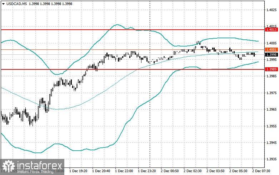Select the 1.3995 price axis value
Viewport: 279px width, 175px height.
[271, 60]
